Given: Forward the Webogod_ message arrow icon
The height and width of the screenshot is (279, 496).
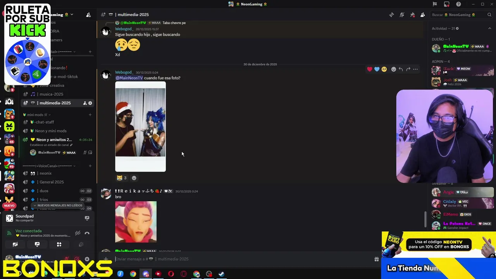Looking at the screenshot, I should [x=408, y=69].
